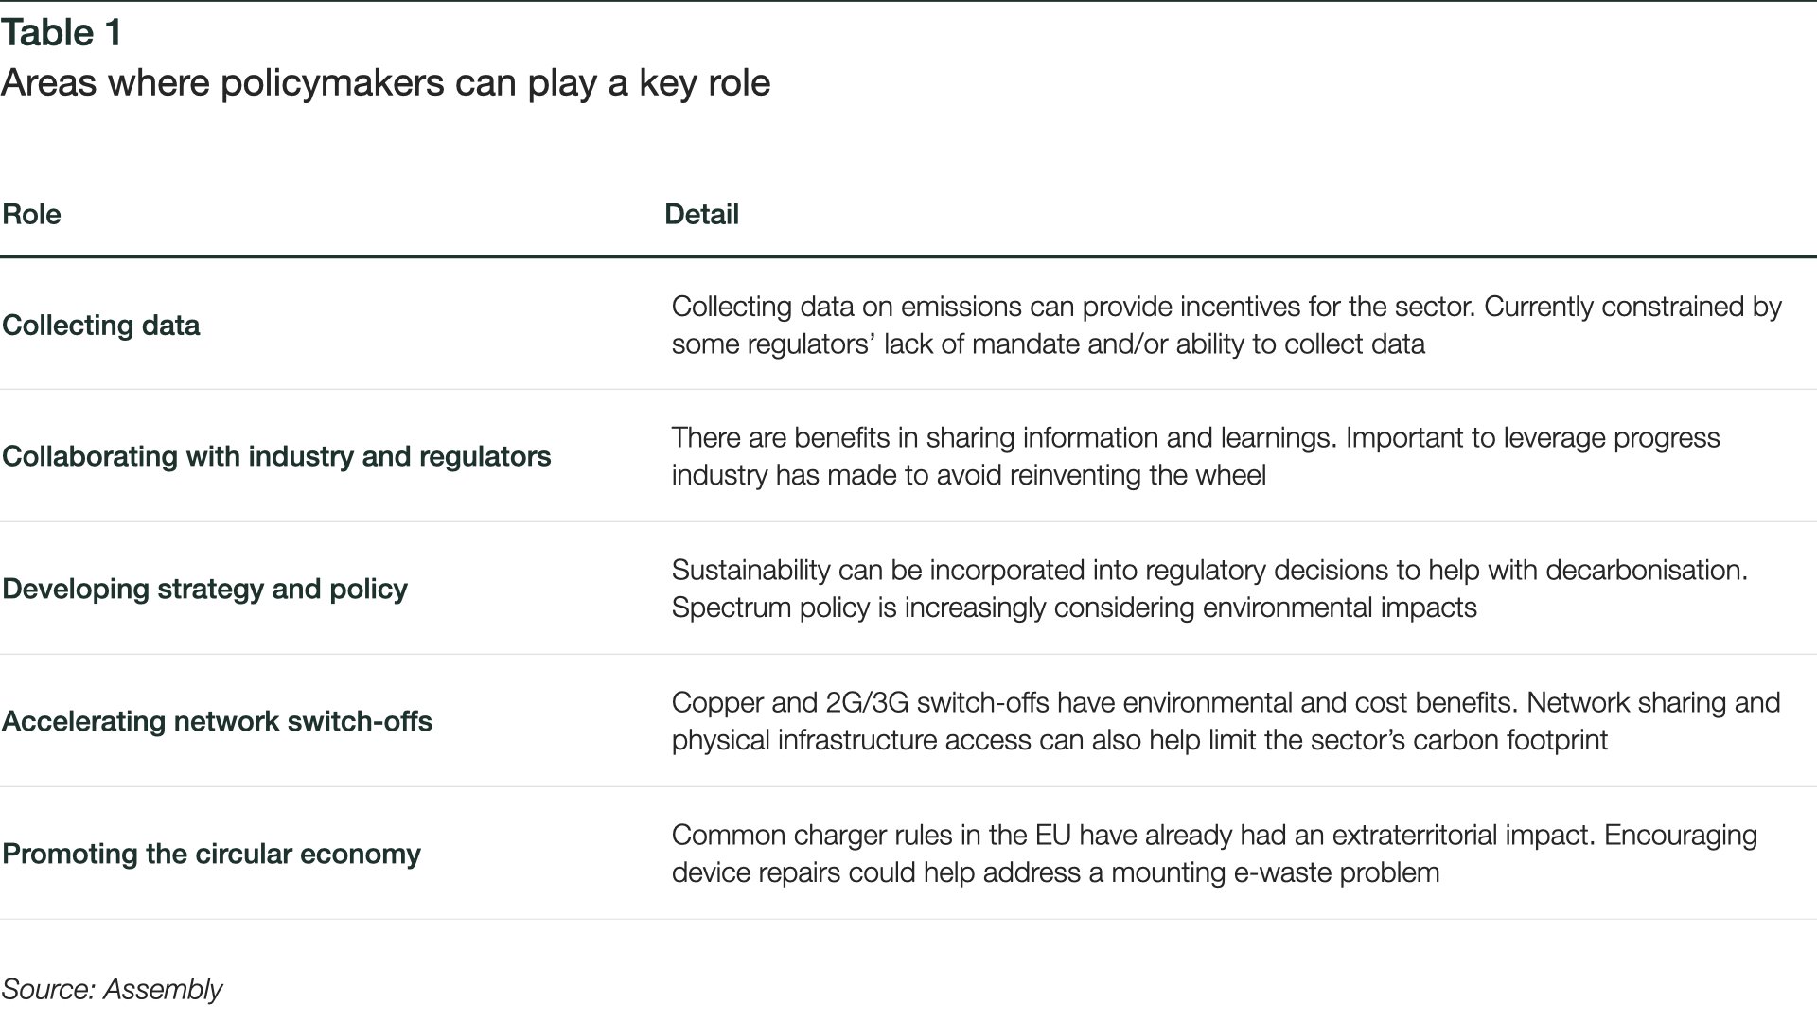Click the phrase 'reinventing the wheel'

point(1138,475)
